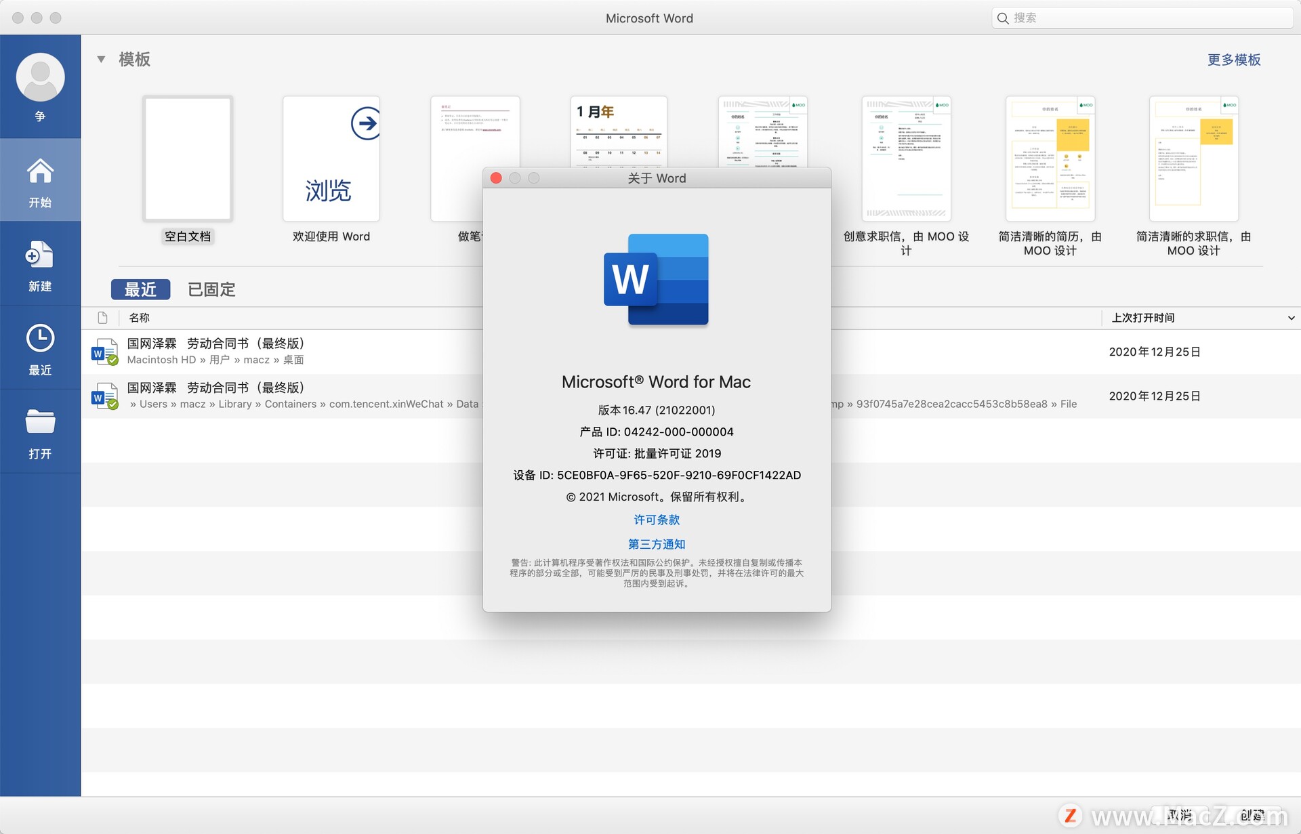Open the 最近 recent clock sidebar icon
The width and height of the screenshot is (1301, 834).
click(40, 339)
